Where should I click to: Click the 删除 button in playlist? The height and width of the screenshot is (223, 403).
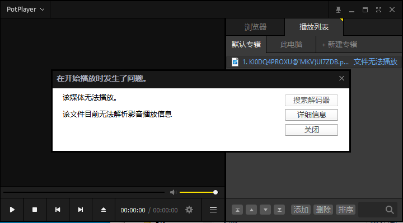(323, 210)
